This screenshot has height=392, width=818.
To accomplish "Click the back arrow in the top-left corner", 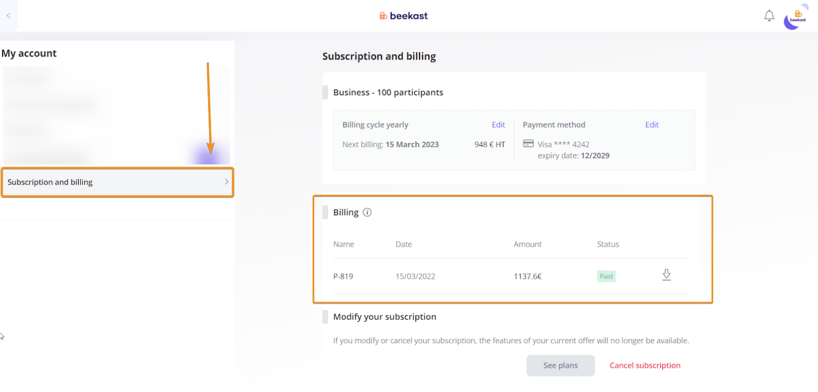I will point(8,16).
